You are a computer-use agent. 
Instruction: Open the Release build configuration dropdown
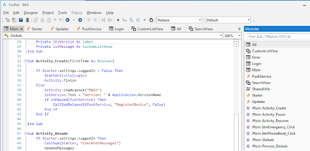click(200, 20)
